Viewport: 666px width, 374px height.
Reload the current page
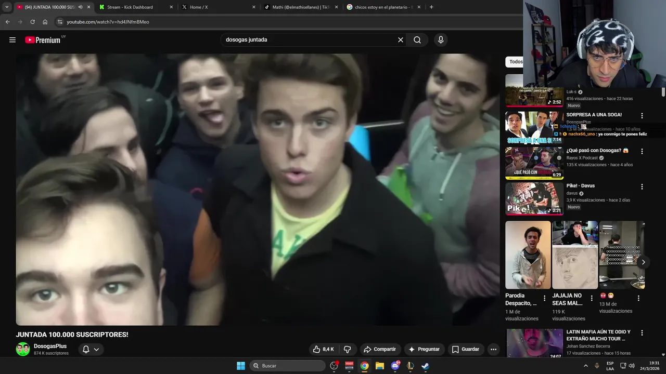(32, 22)
